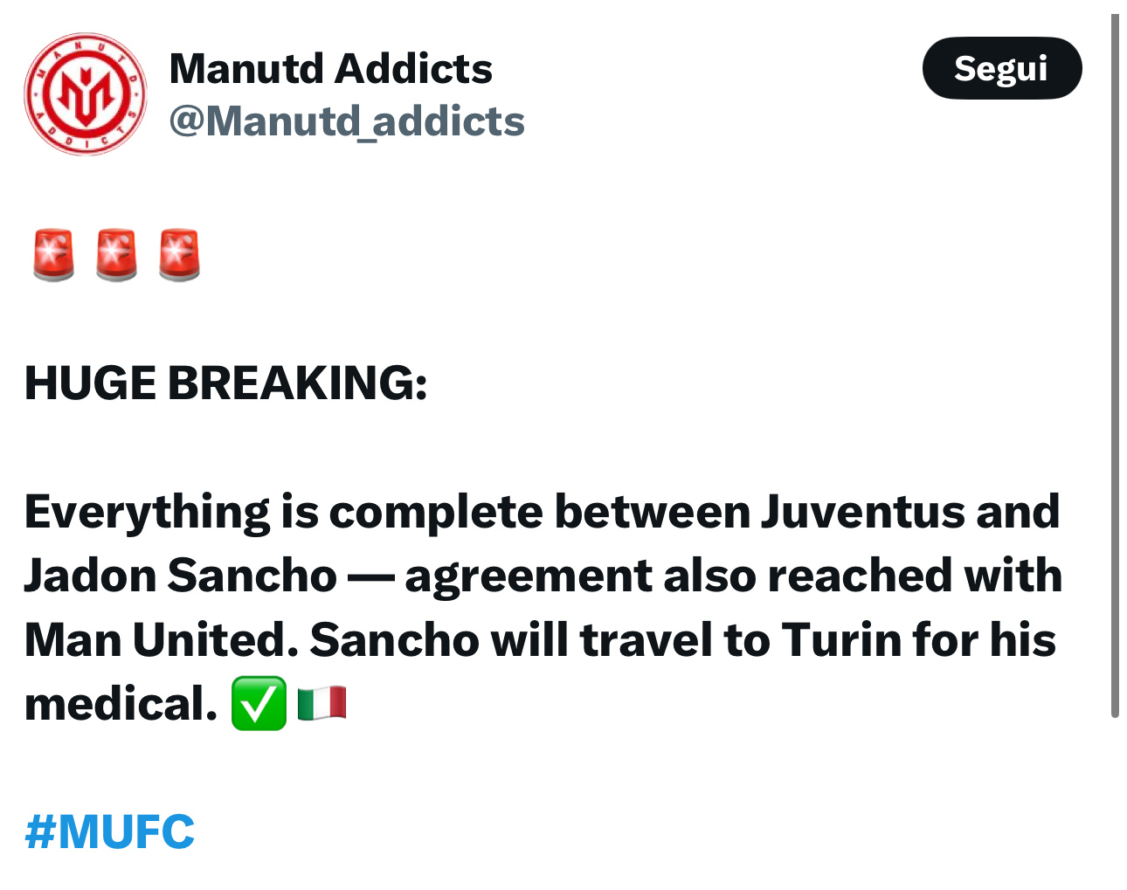Open the Manutd Addicts display name
The height and width of the screenshot is (890, 1127).
tap(330, 68)
